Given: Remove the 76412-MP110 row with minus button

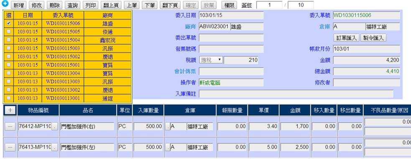Looking at the screenshot, I should click(x=10, y=127).
